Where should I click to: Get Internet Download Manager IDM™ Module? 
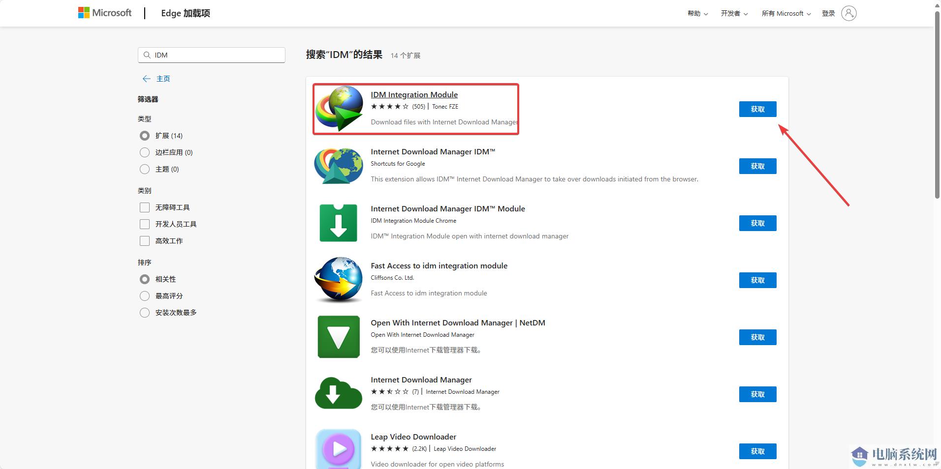757,223
